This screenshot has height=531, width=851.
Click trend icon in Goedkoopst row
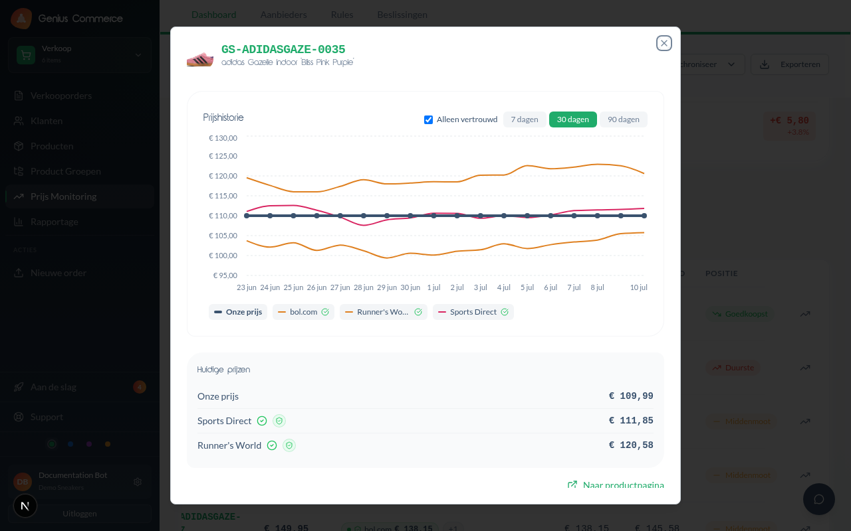(805, 314)
